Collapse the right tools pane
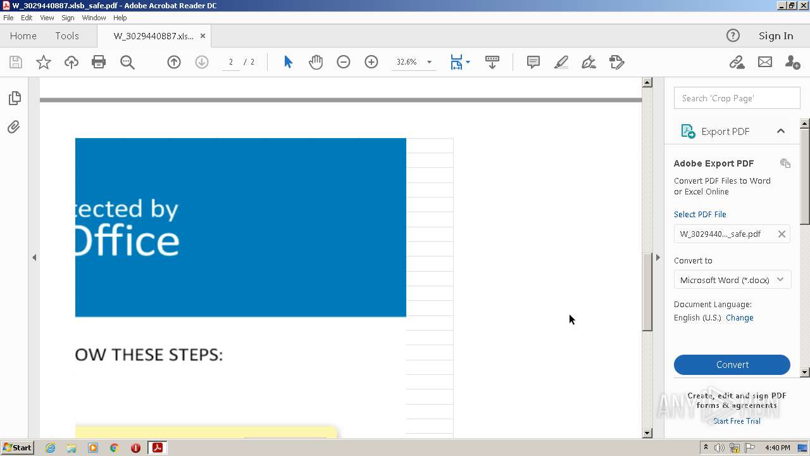Screen dimensions: 810x456 pos(657,257)
